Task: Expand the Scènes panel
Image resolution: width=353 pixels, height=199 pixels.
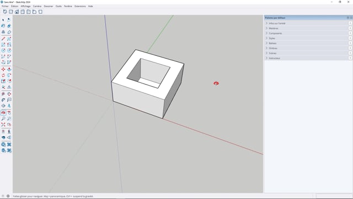Action: click(x=308, y=53)
